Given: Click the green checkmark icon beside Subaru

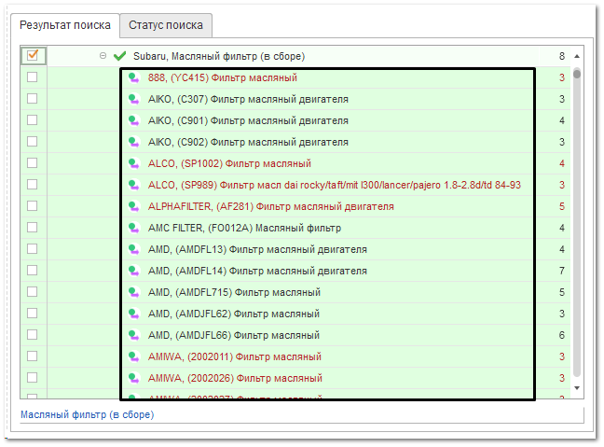Looking at the screenshot, I should point(120,56).
